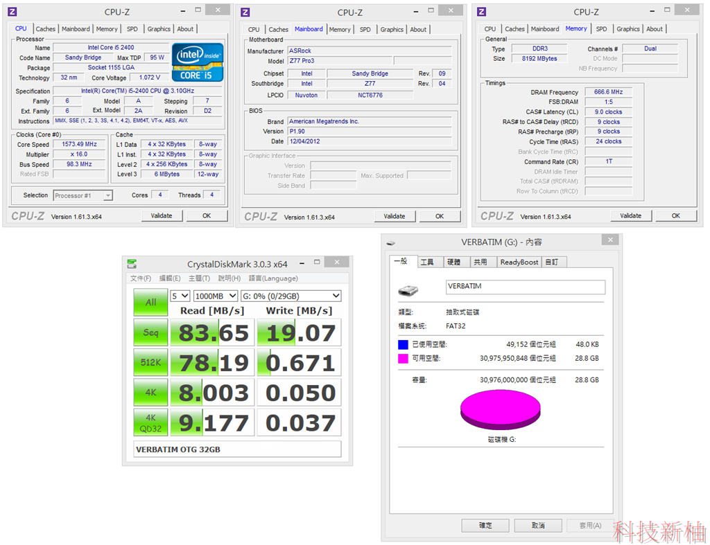Click CPU-Z icon in Memory window title

tap(482, 12)
